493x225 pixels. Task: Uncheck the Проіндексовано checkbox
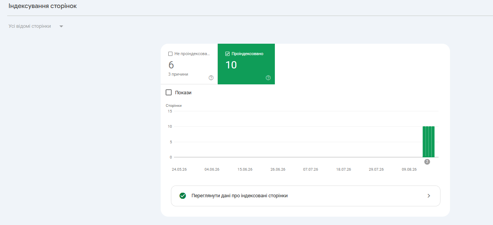228,54
